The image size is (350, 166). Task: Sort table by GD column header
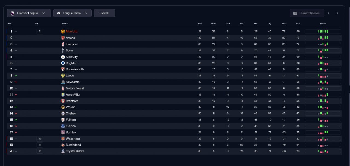pos(284,24)
